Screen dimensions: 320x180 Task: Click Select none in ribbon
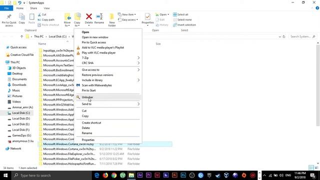[182, 20]
